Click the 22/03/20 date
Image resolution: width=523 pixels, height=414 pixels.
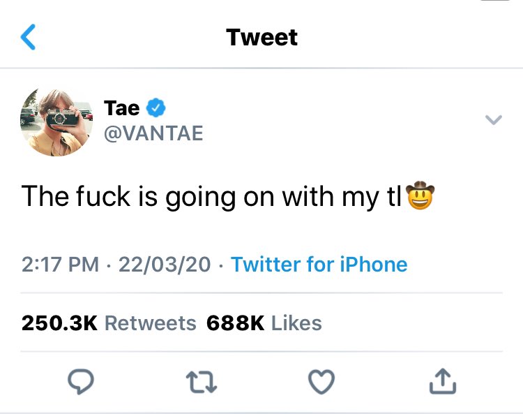point(165,265)
